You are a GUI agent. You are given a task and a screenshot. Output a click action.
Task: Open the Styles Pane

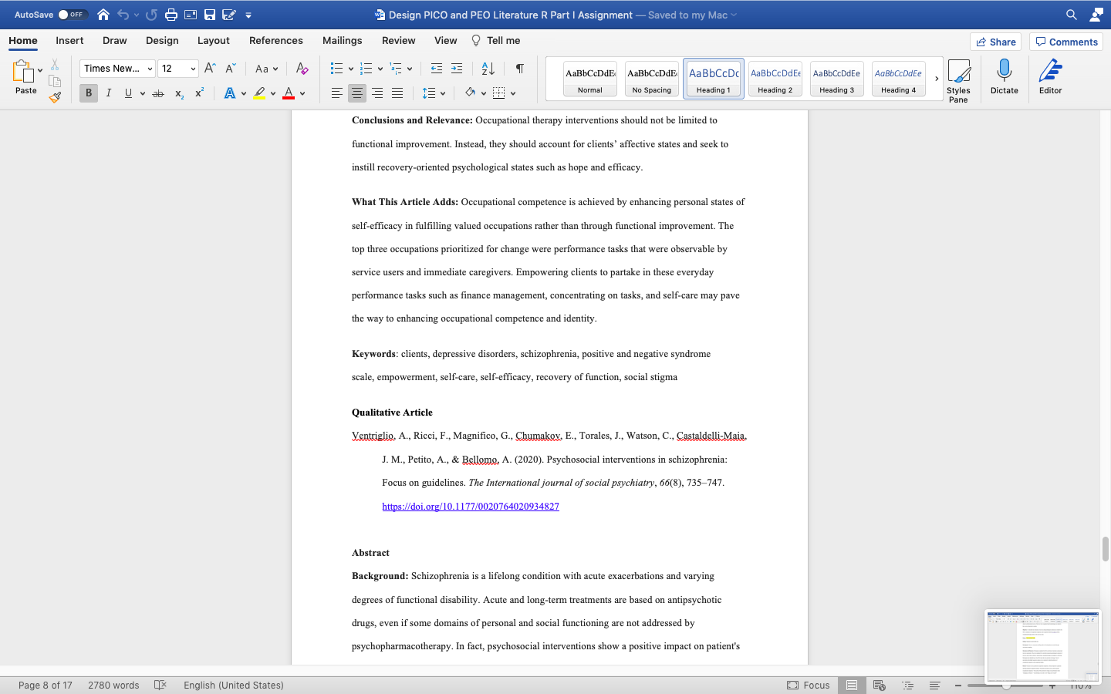[x=959, y=78]
